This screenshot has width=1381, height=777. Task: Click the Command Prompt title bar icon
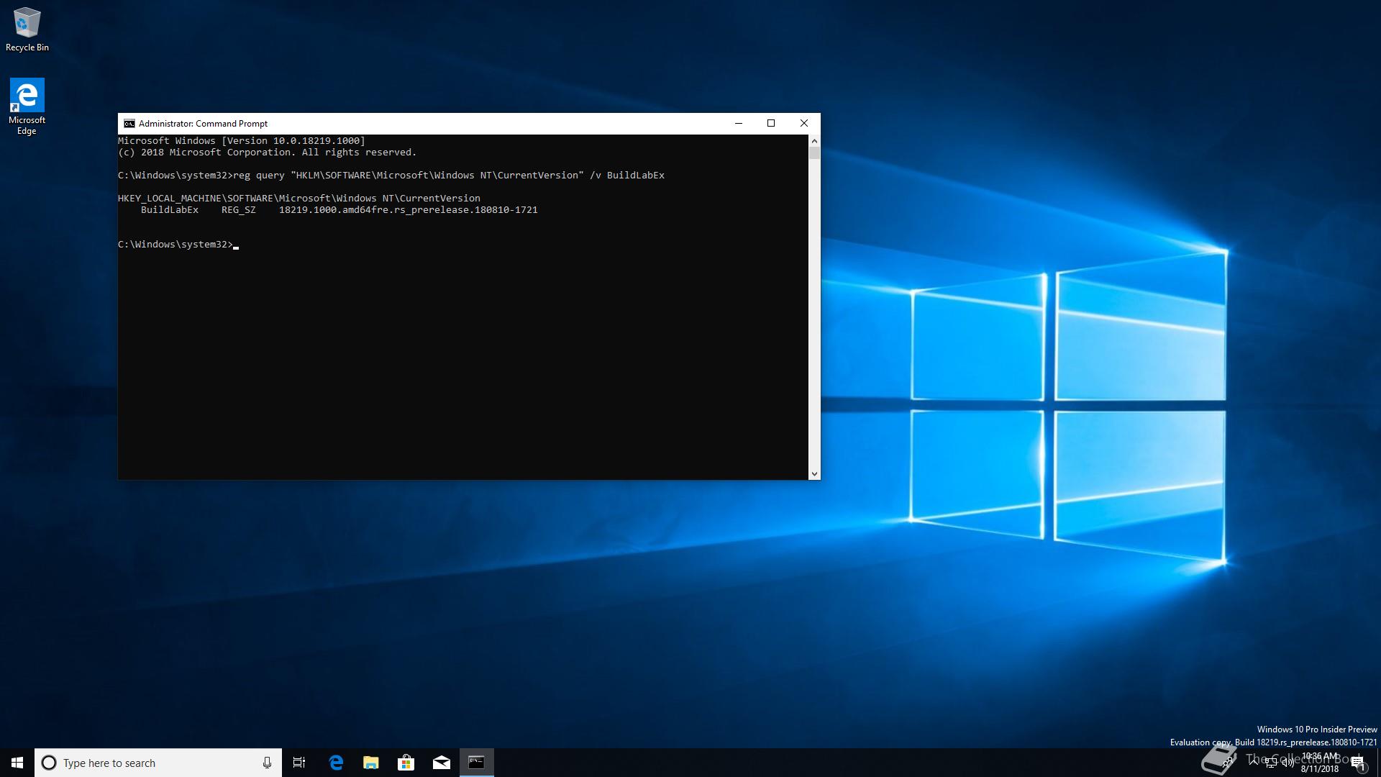click(x=129, y=124)
